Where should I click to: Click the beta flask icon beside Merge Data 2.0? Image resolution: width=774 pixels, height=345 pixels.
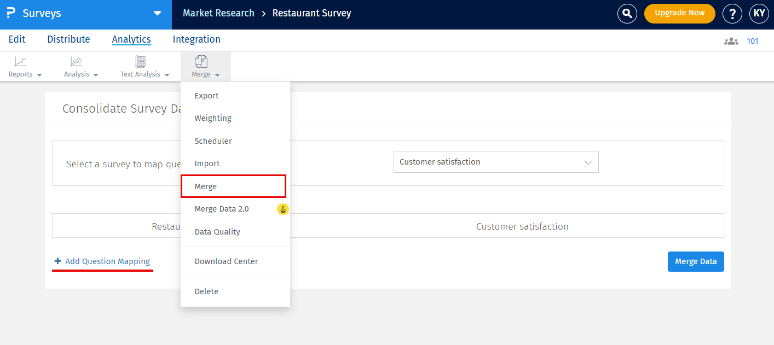[x=282, y=209]
